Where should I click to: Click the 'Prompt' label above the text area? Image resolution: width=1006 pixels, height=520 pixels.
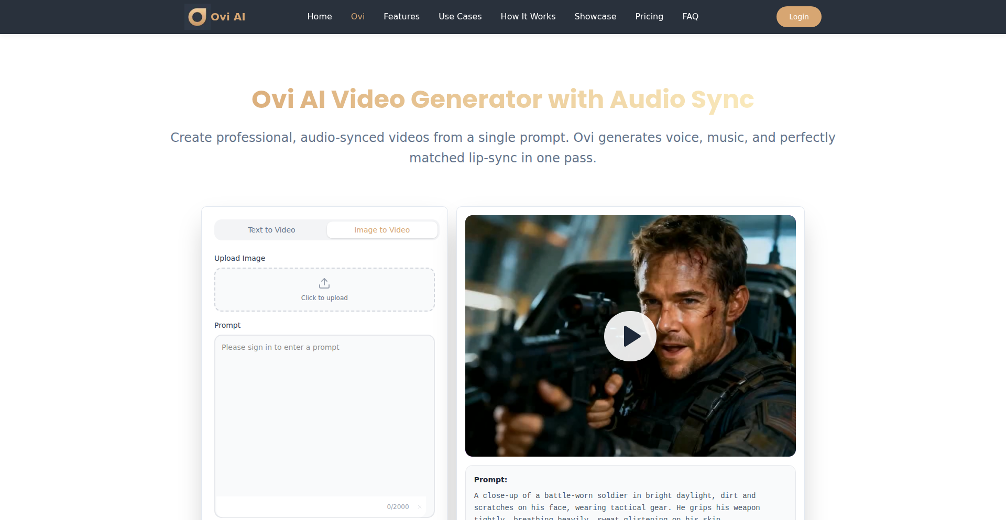click(x=227, y=325)
